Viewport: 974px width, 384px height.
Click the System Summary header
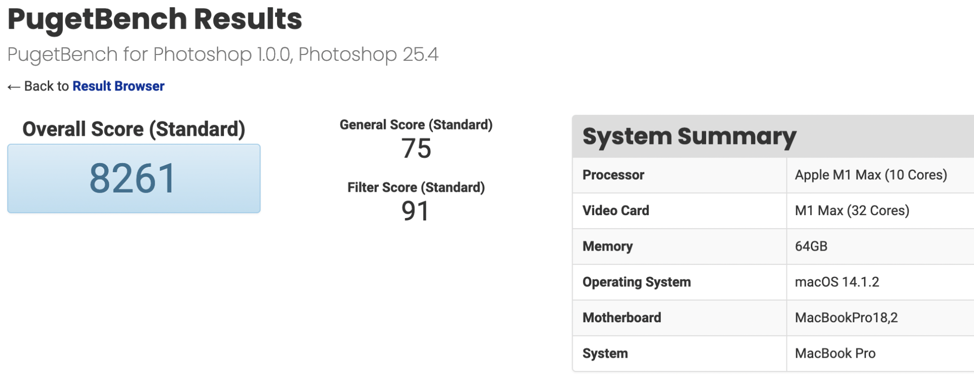(x=689, y=137)
